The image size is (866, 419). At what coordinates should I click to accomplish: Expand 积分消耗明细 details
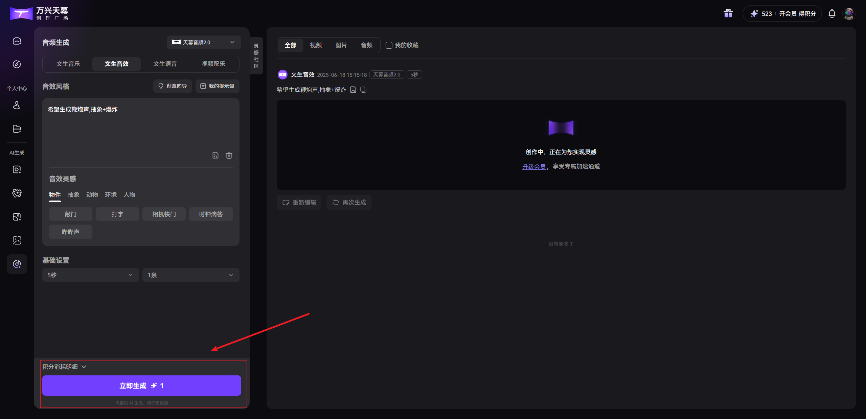pos(64,367)
